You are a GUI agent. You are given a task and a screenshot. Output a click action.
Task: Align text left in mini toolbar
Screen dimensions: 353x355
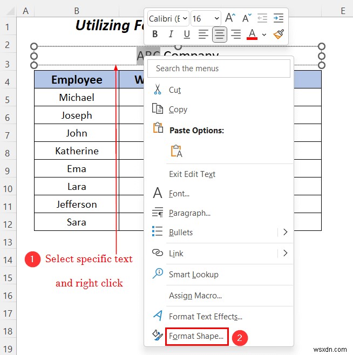pyautogui.click(x=203, y=34)
